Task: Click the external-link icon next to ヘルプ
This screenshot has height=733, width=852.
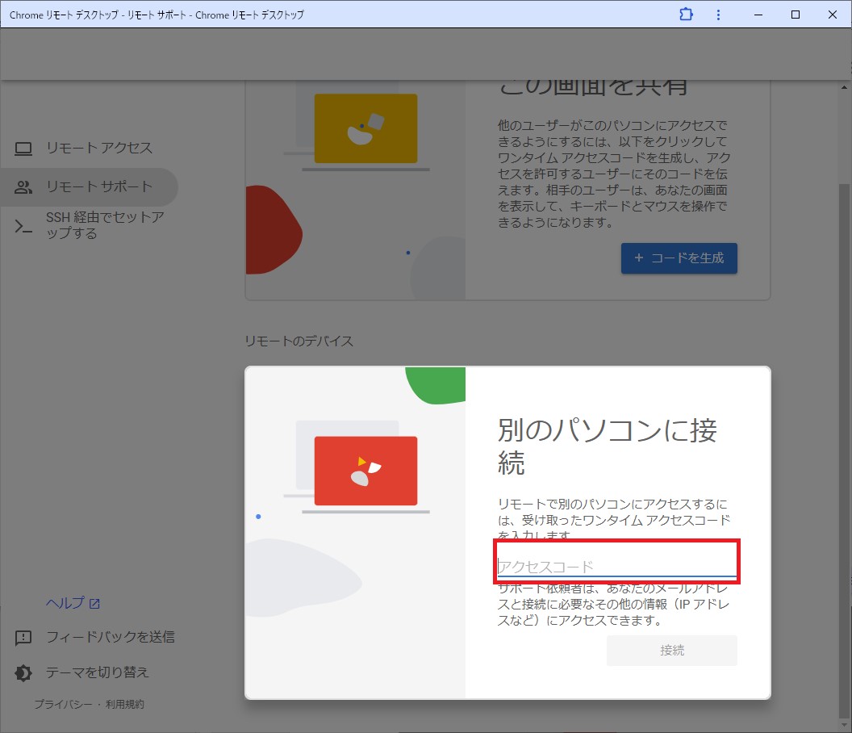Action: tap(94, 604)
